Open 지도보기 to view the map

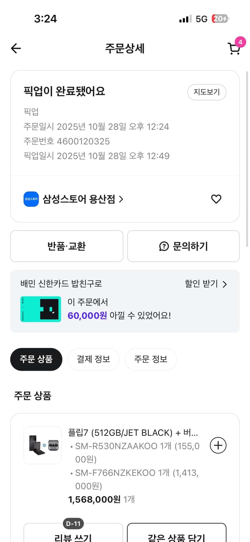click(207, 92)
